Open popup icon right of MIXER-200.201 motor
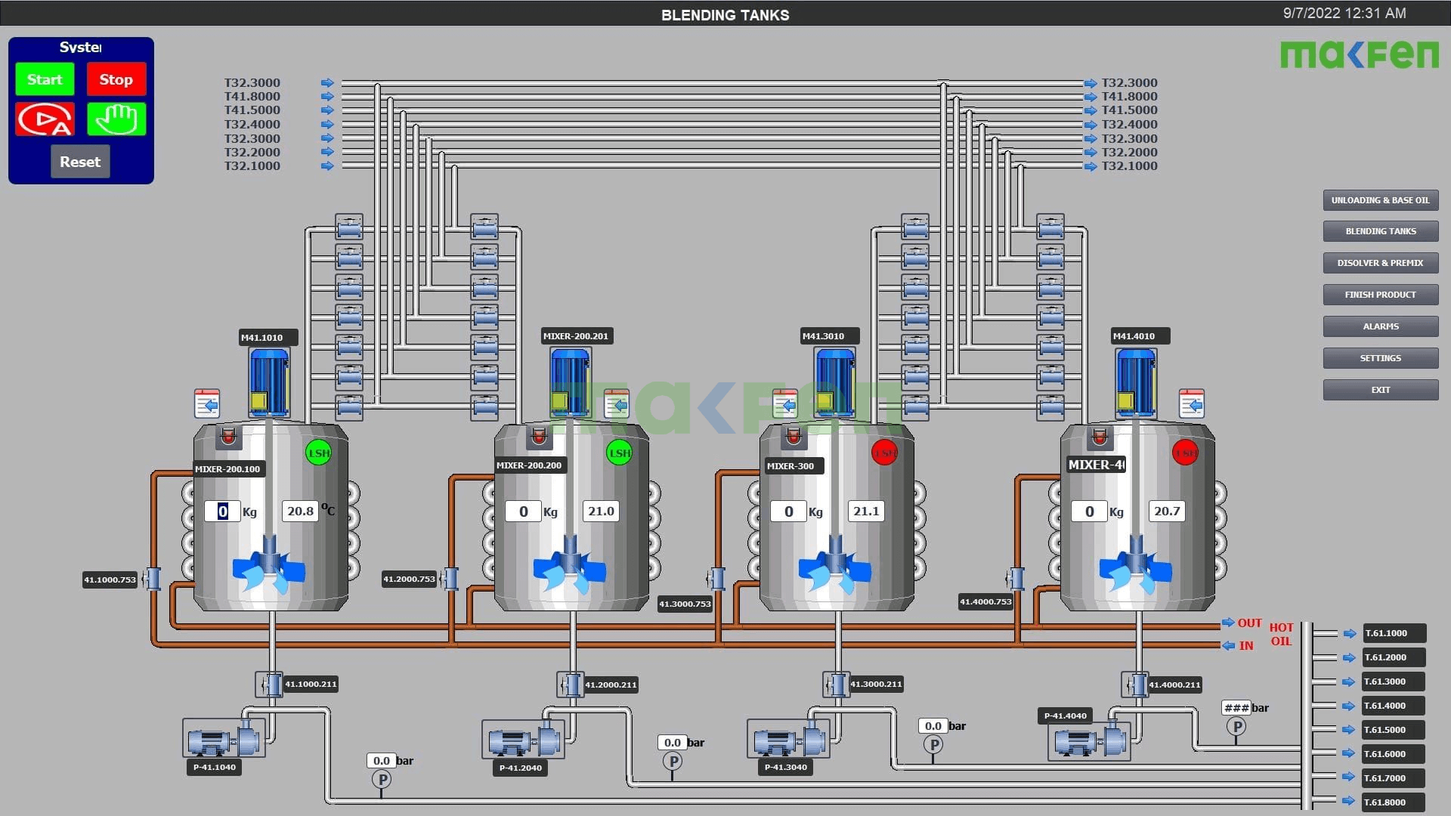Viewport: 1451px width, 816px height. [x=617, y=404]
